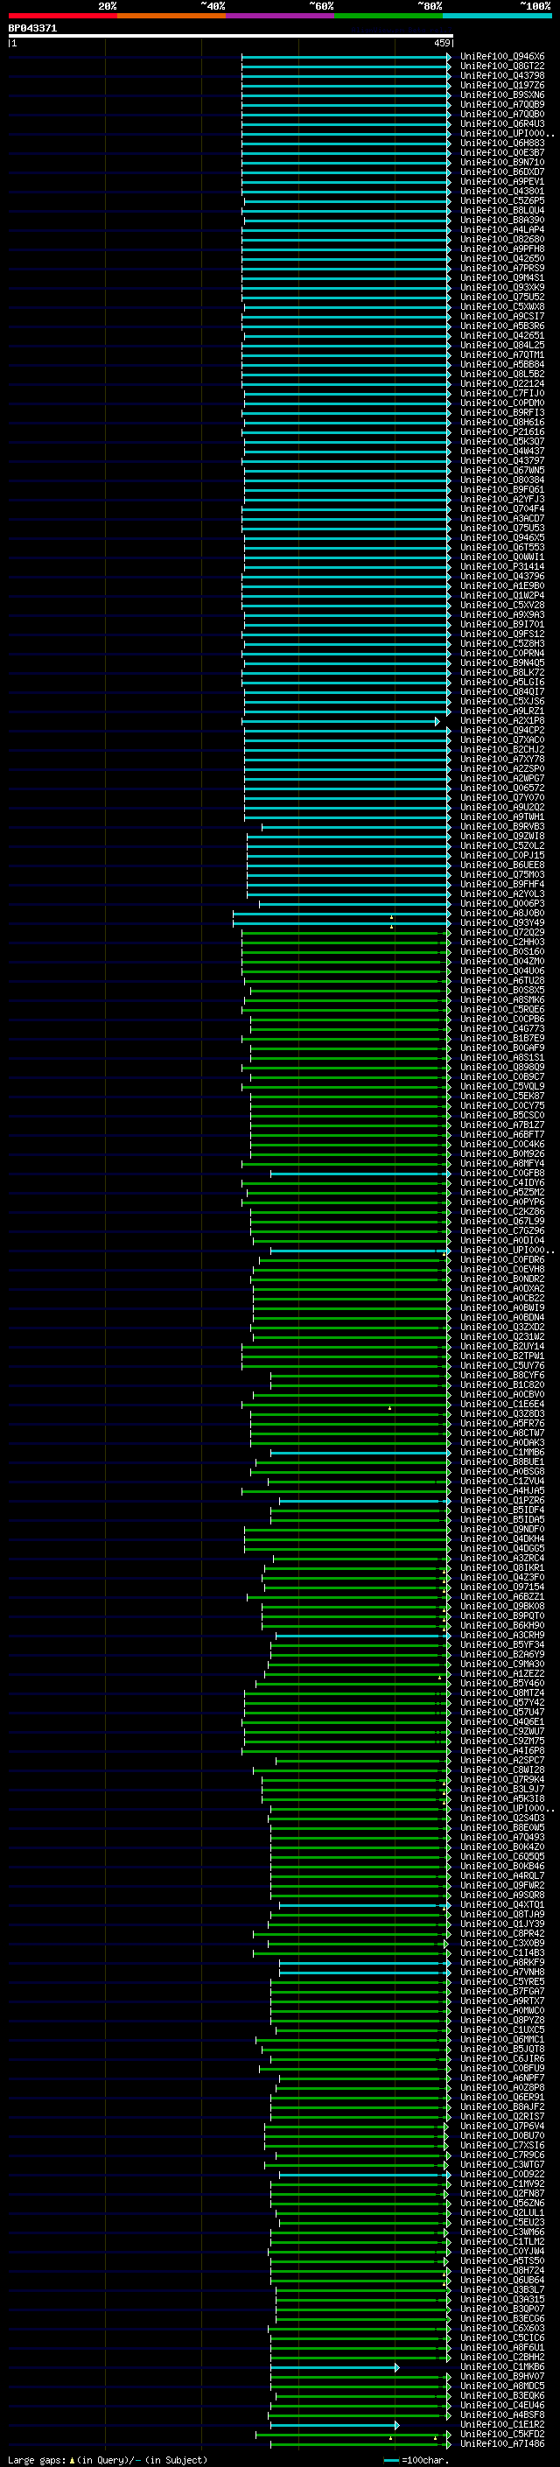
Task: Click the Large gaps legend text
Action: 108,2459
